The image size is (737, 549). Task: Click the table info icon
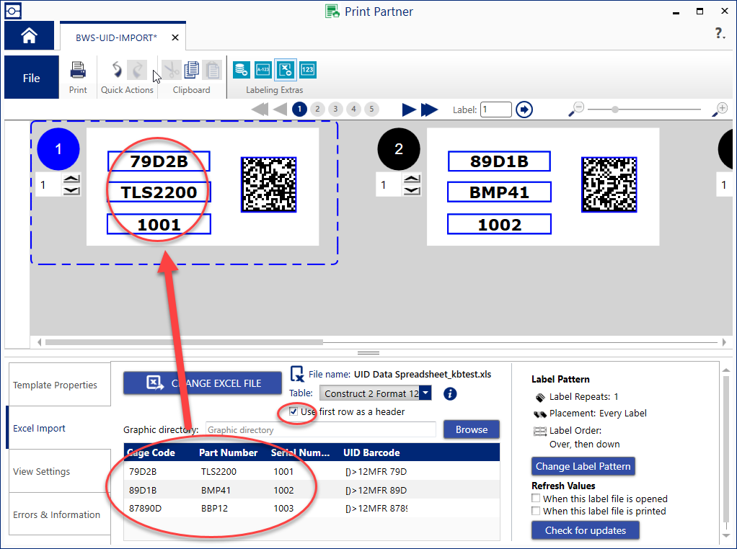pyautogui.click(x=450, y=393)
